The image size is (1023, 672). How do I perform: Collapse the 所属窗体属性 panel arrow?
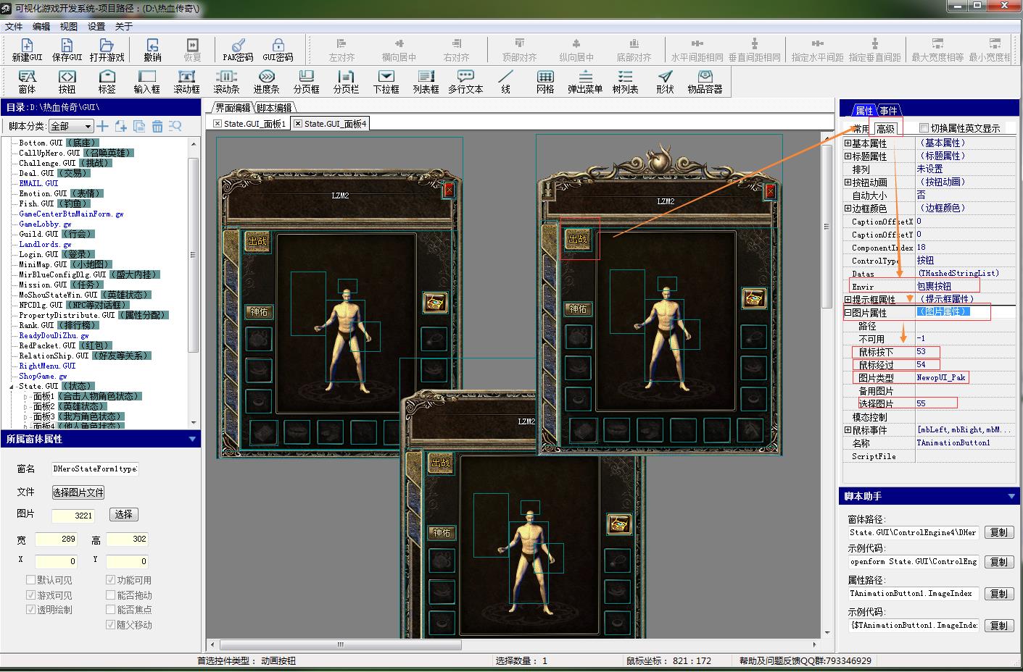click(192, 439)
